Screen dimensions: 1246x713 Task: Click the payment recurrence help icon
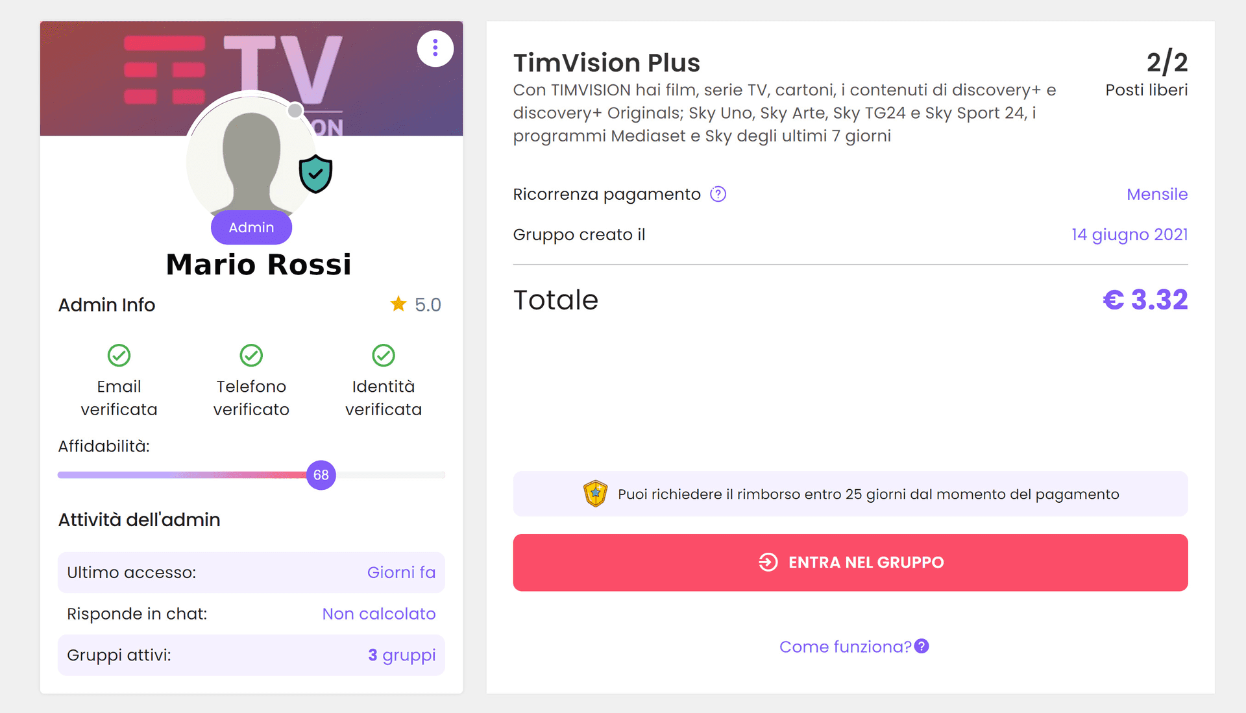click(718, 194)
